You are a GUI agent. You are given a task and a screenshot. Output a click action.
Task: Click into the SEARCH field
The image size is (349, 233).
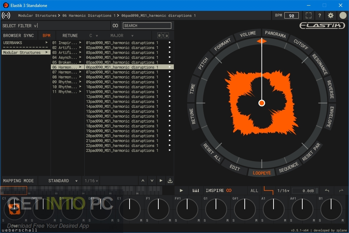pos(147,26)
